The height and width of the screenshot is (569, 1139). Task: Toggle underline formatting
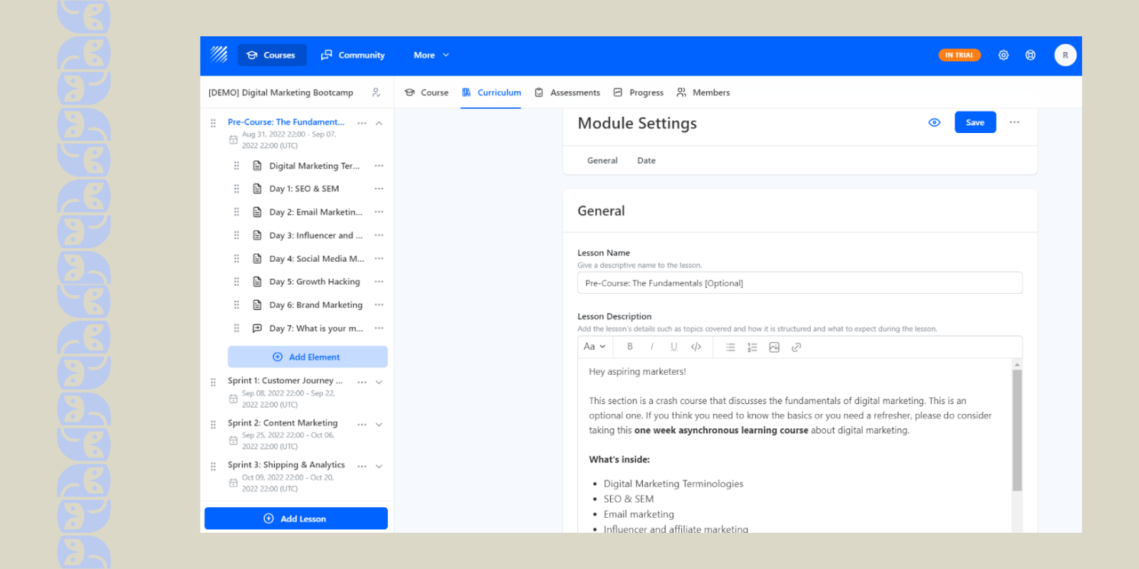coord(673,347)
